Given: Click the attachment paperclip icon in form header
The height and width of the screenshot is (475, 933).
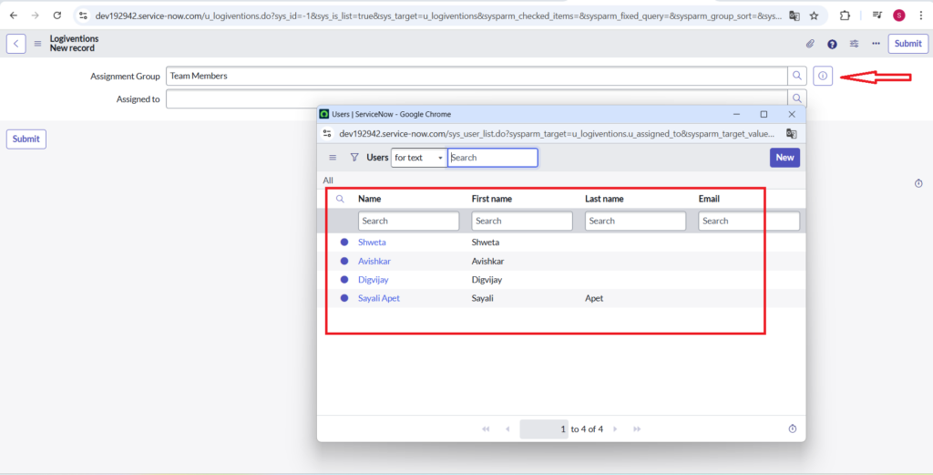Looking at the screenshot, I should tap(810, 44).
